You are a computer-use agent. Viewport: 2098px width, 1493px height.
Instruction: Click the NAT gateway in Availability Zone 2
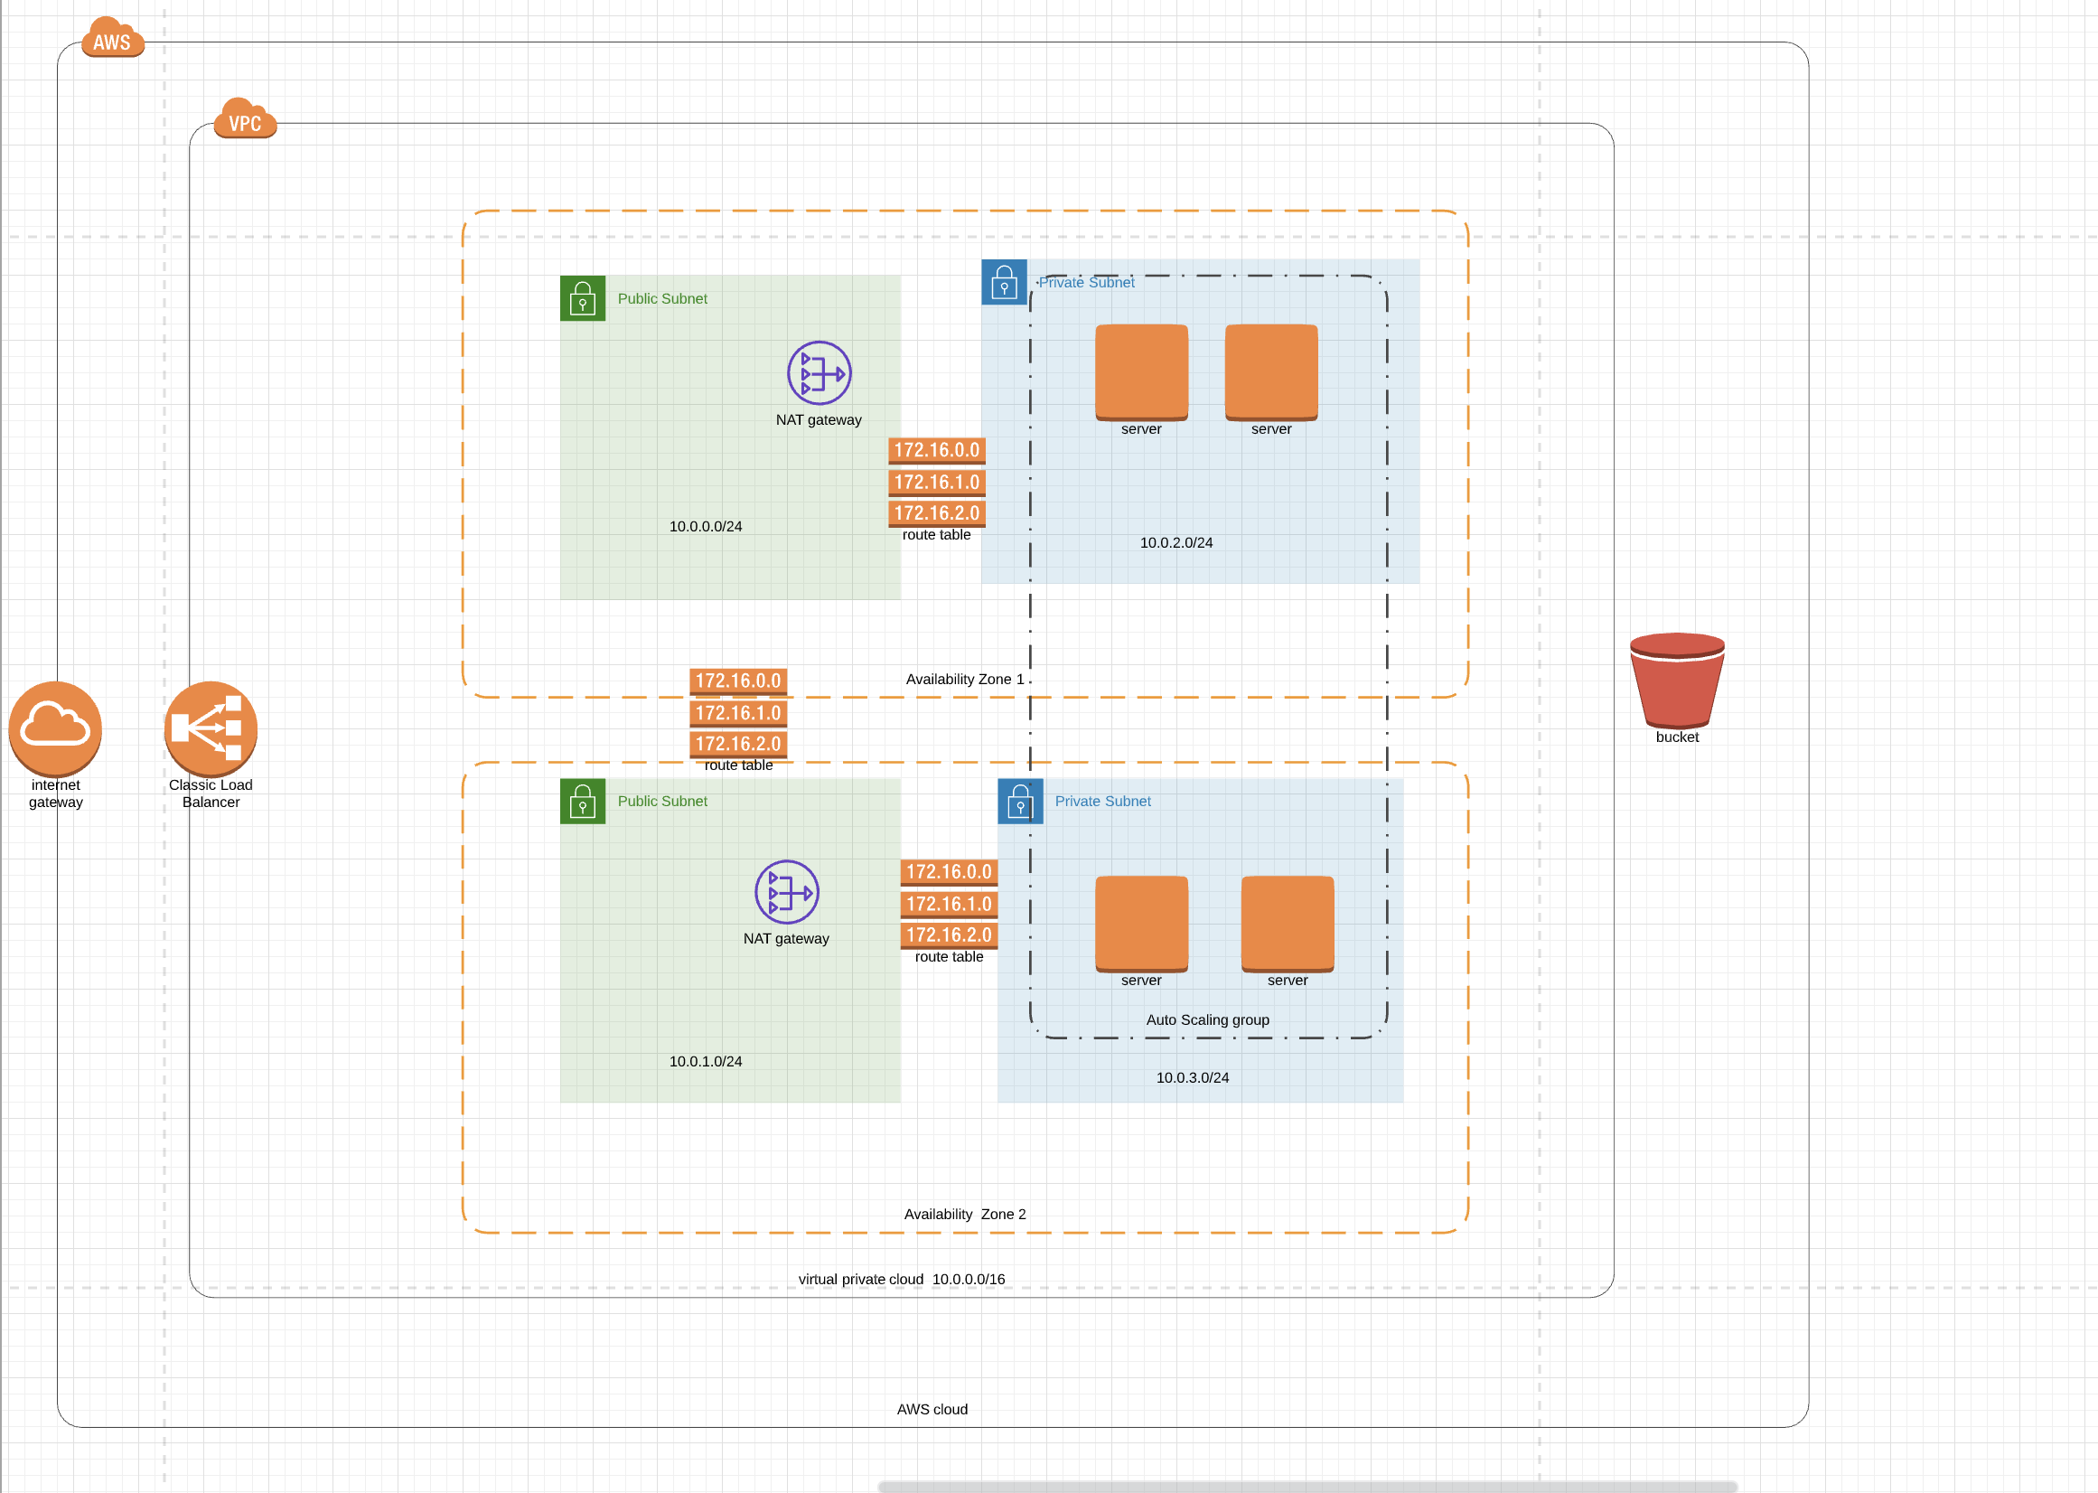point(787,891)
